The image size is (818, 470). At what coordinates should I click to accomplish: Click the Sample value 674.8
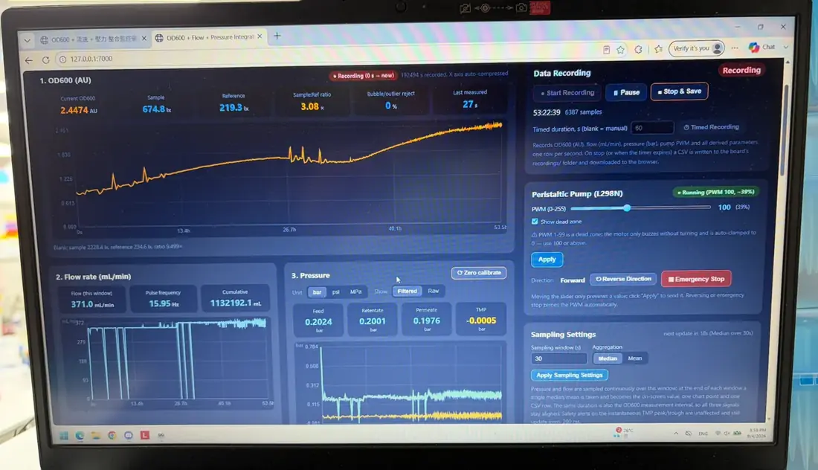coord(156,109)
